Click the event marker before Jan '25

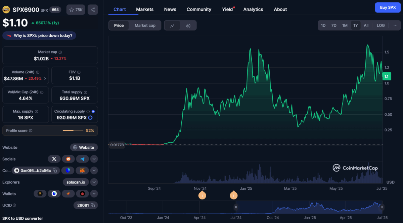click(x=233, y=195)
